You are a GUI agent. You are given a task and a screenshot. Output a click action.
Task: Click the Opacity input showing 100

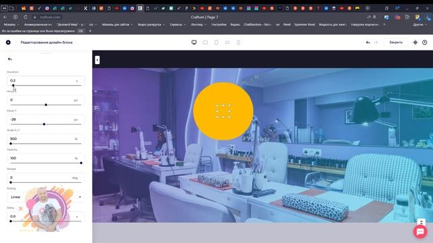pos(46,158)
